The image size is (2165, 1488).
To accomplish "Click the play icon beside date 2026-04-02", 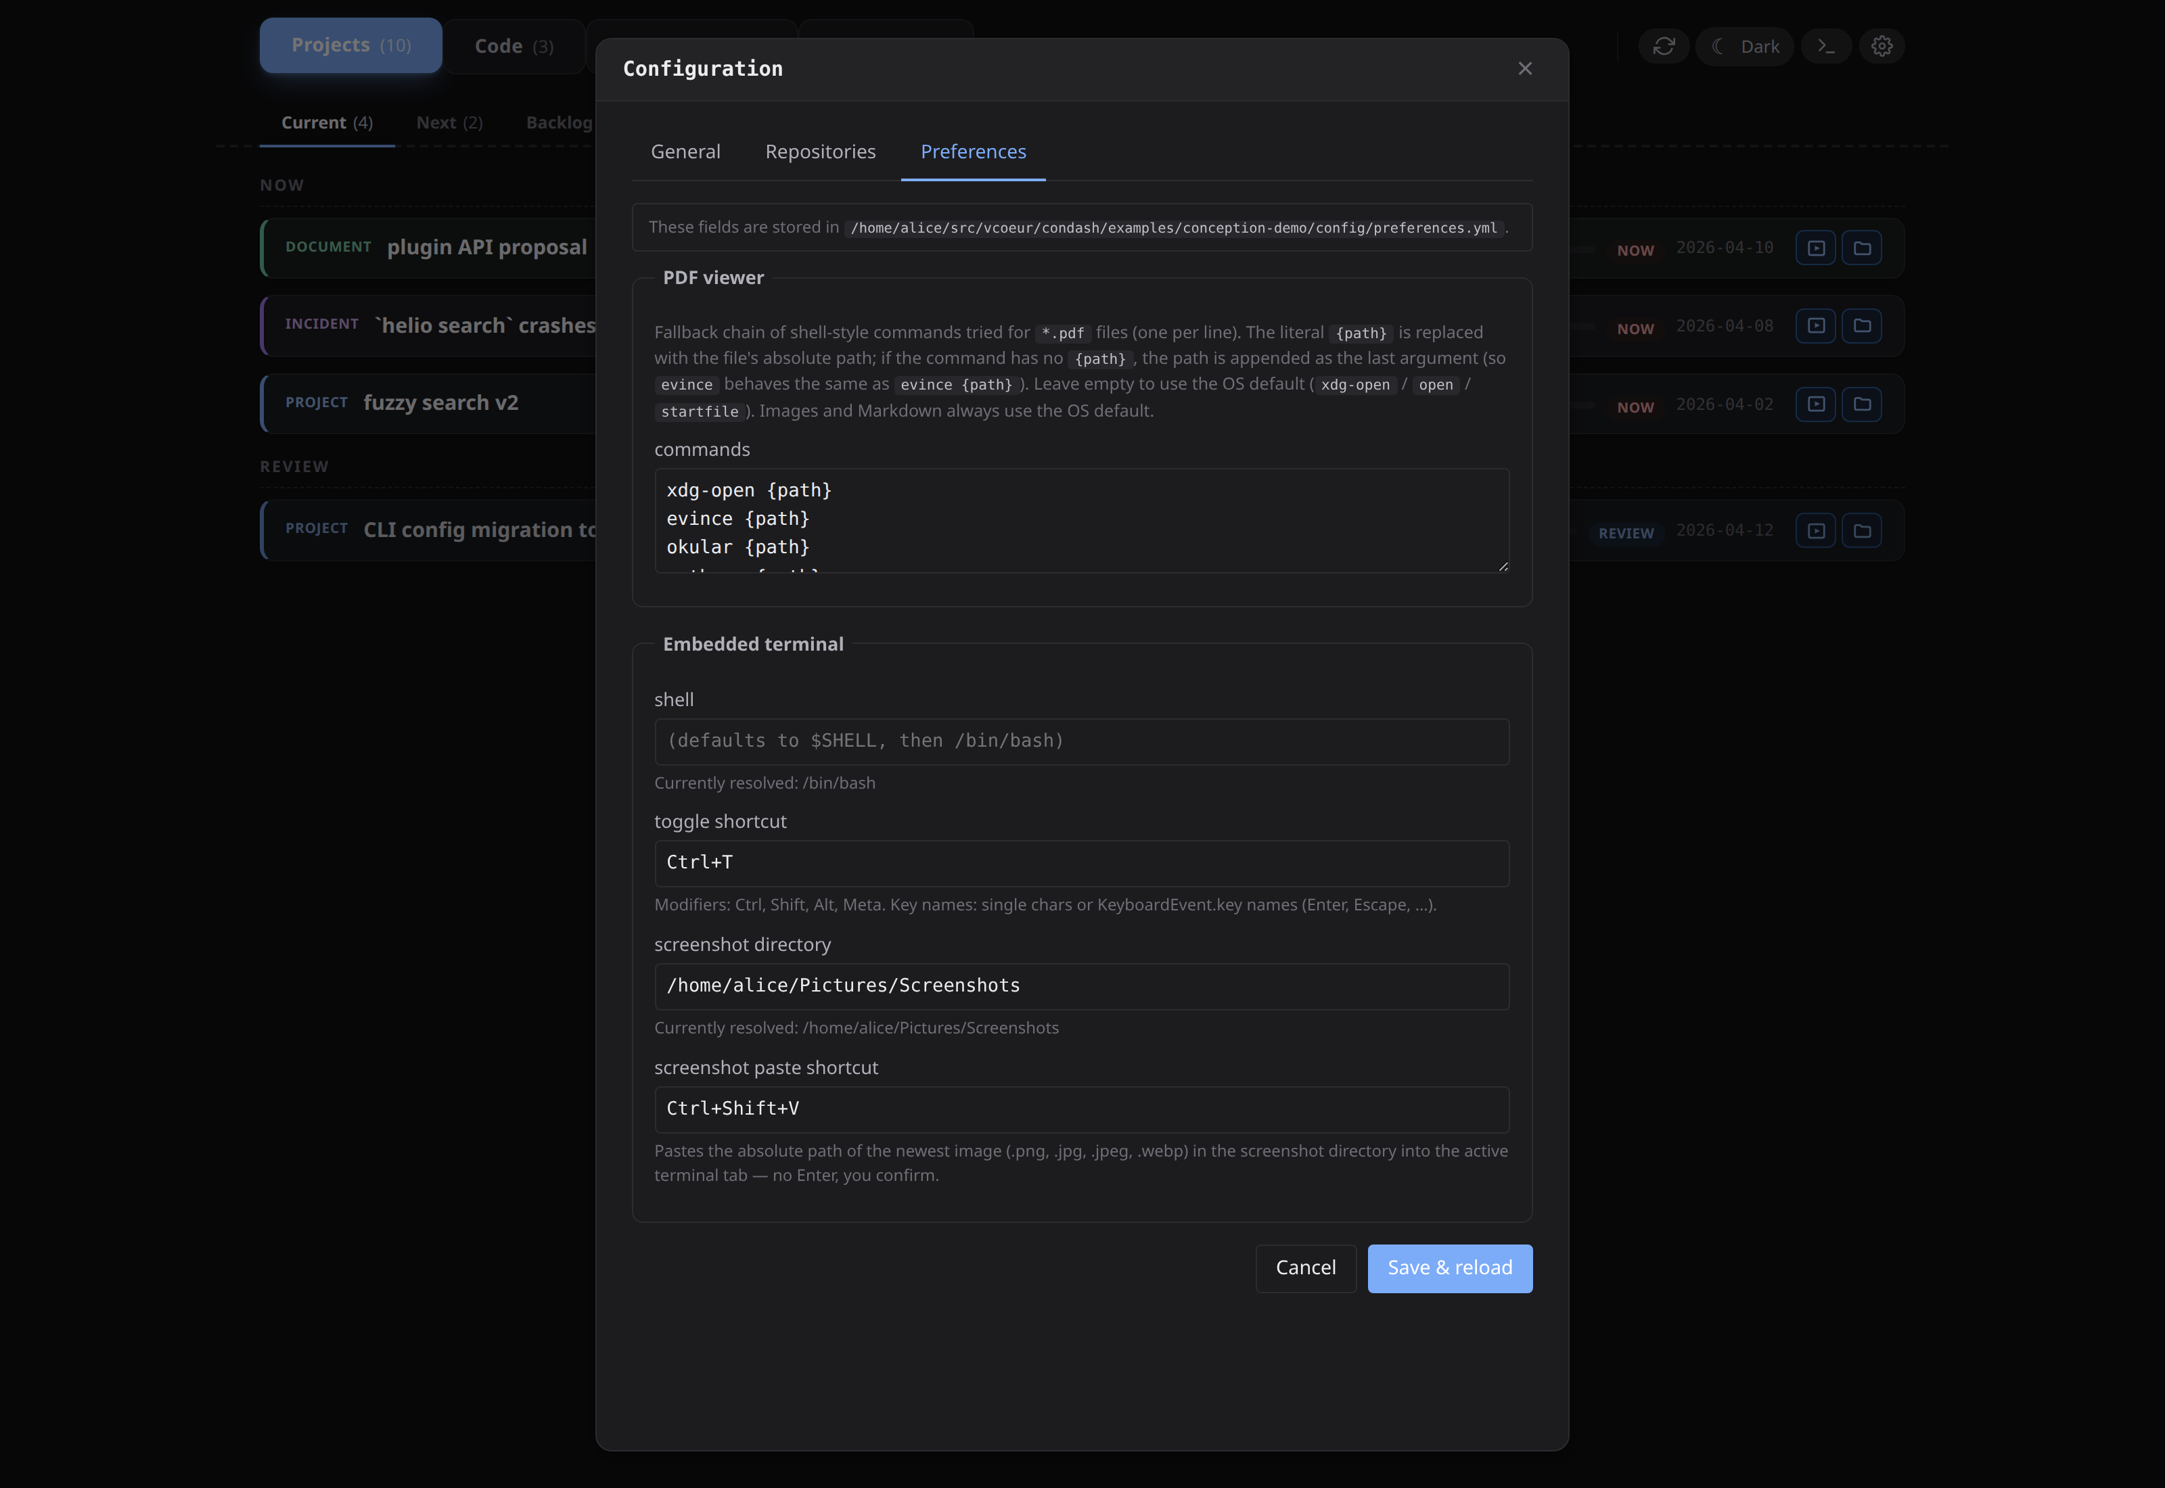I will tap(1815, 404).
